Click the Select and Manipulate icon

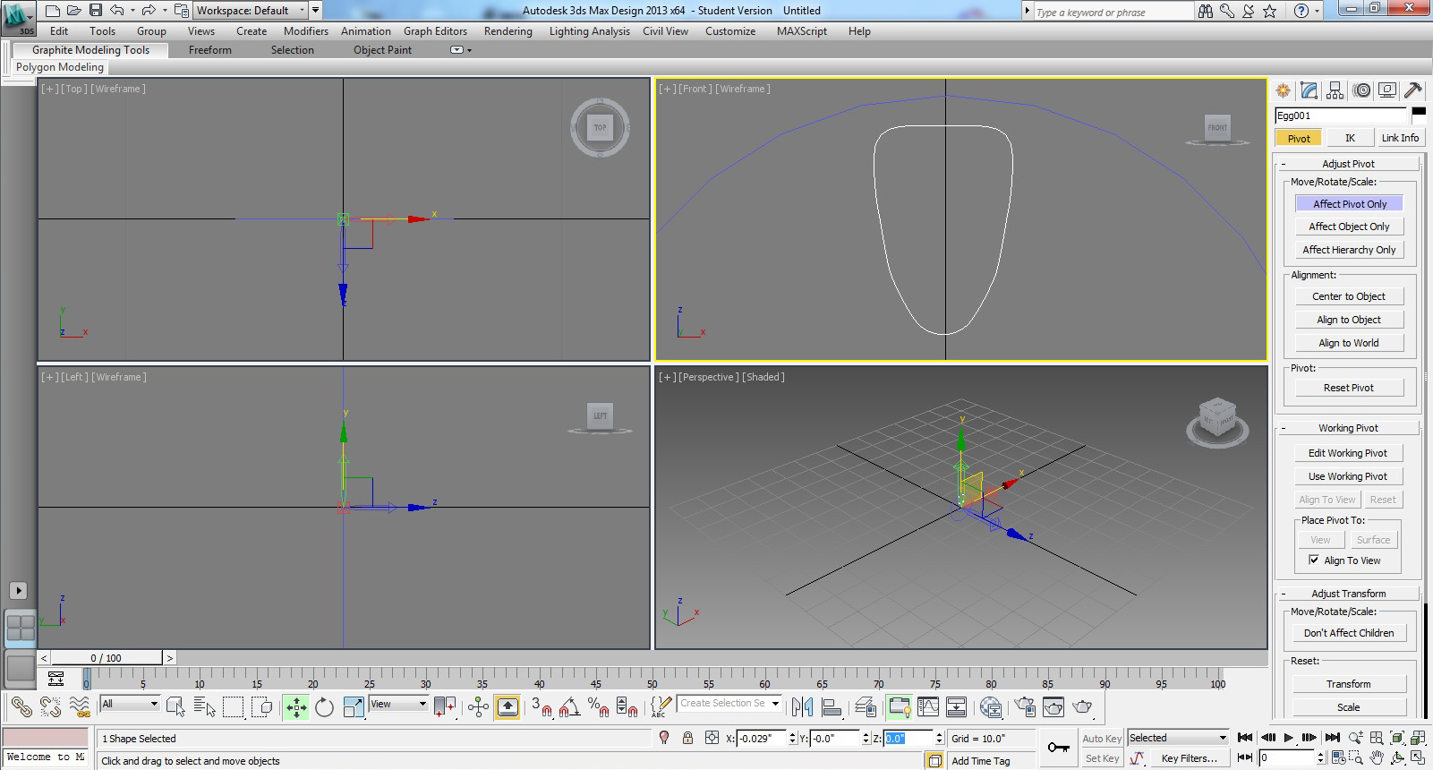pyautogui.click(x=478, y=707)
